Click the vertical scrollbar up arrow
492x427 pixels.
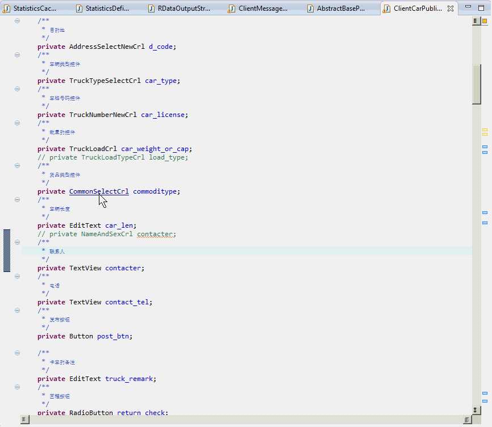(476, 20)
